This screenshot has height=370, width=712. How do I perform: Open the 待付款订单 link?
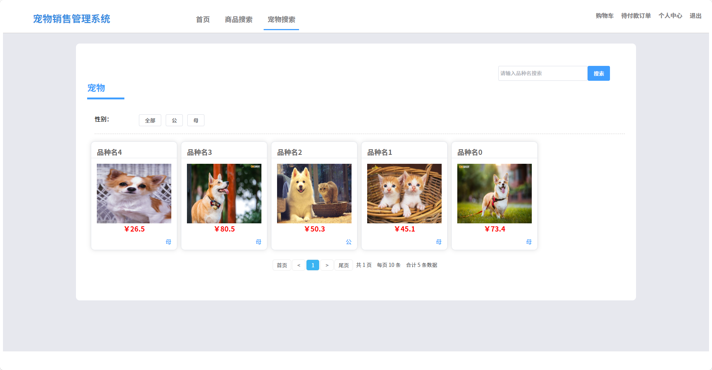(636, 16)
